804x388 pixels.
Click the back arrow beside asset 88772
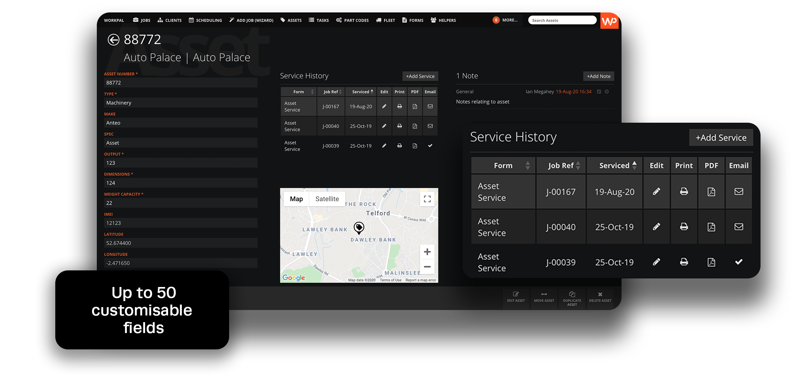(x=113, y=40)
